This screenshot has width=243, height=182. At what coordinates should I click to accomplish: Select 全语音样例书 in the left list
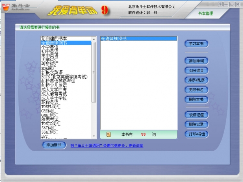click(66, 43)
